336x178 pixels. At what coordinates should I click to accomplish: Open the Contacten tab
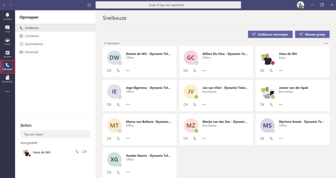55,36
